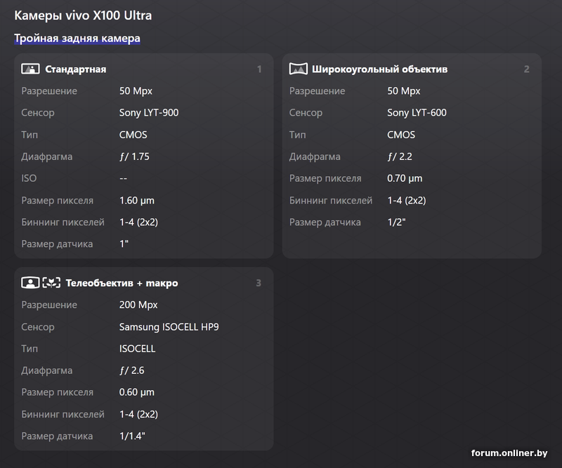Screen dimensions: 562x468
Task: Click the ƒ/ 1.75 aperture value
Action: (x=134, y=156)
